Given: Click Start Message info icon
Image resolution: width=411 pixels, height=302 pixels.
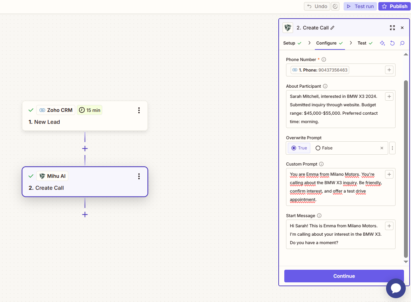Looking at the screenshot, I should tap(319, 216).
